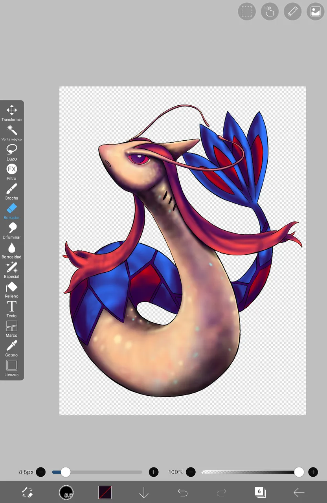Open the selection area button at top
The image size is (327, 503).
[x=247, y=11]
